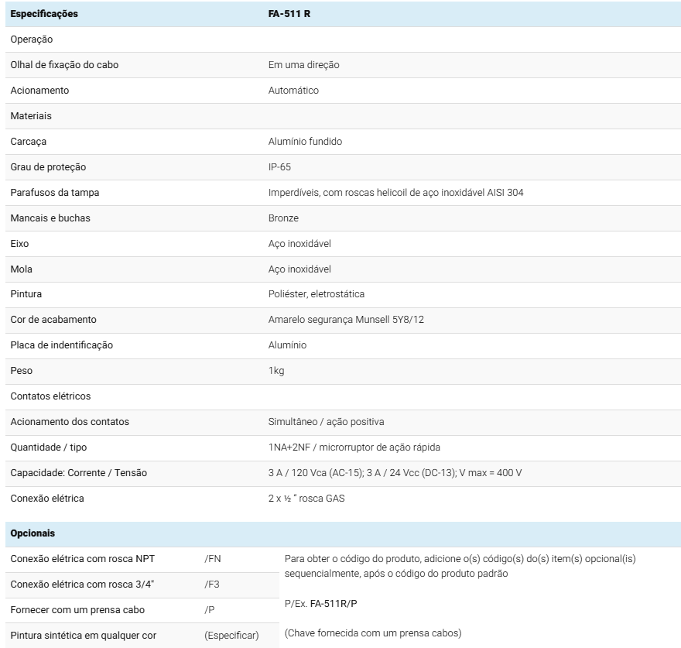Click the Amarelo segurança Munsell 5Y8/12 text
The image size is (681, 648).
(x=346, y=320)
